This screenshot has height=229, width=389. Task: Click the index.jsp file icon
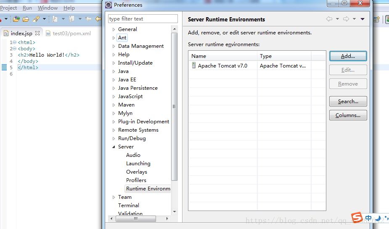coord(6,33)
